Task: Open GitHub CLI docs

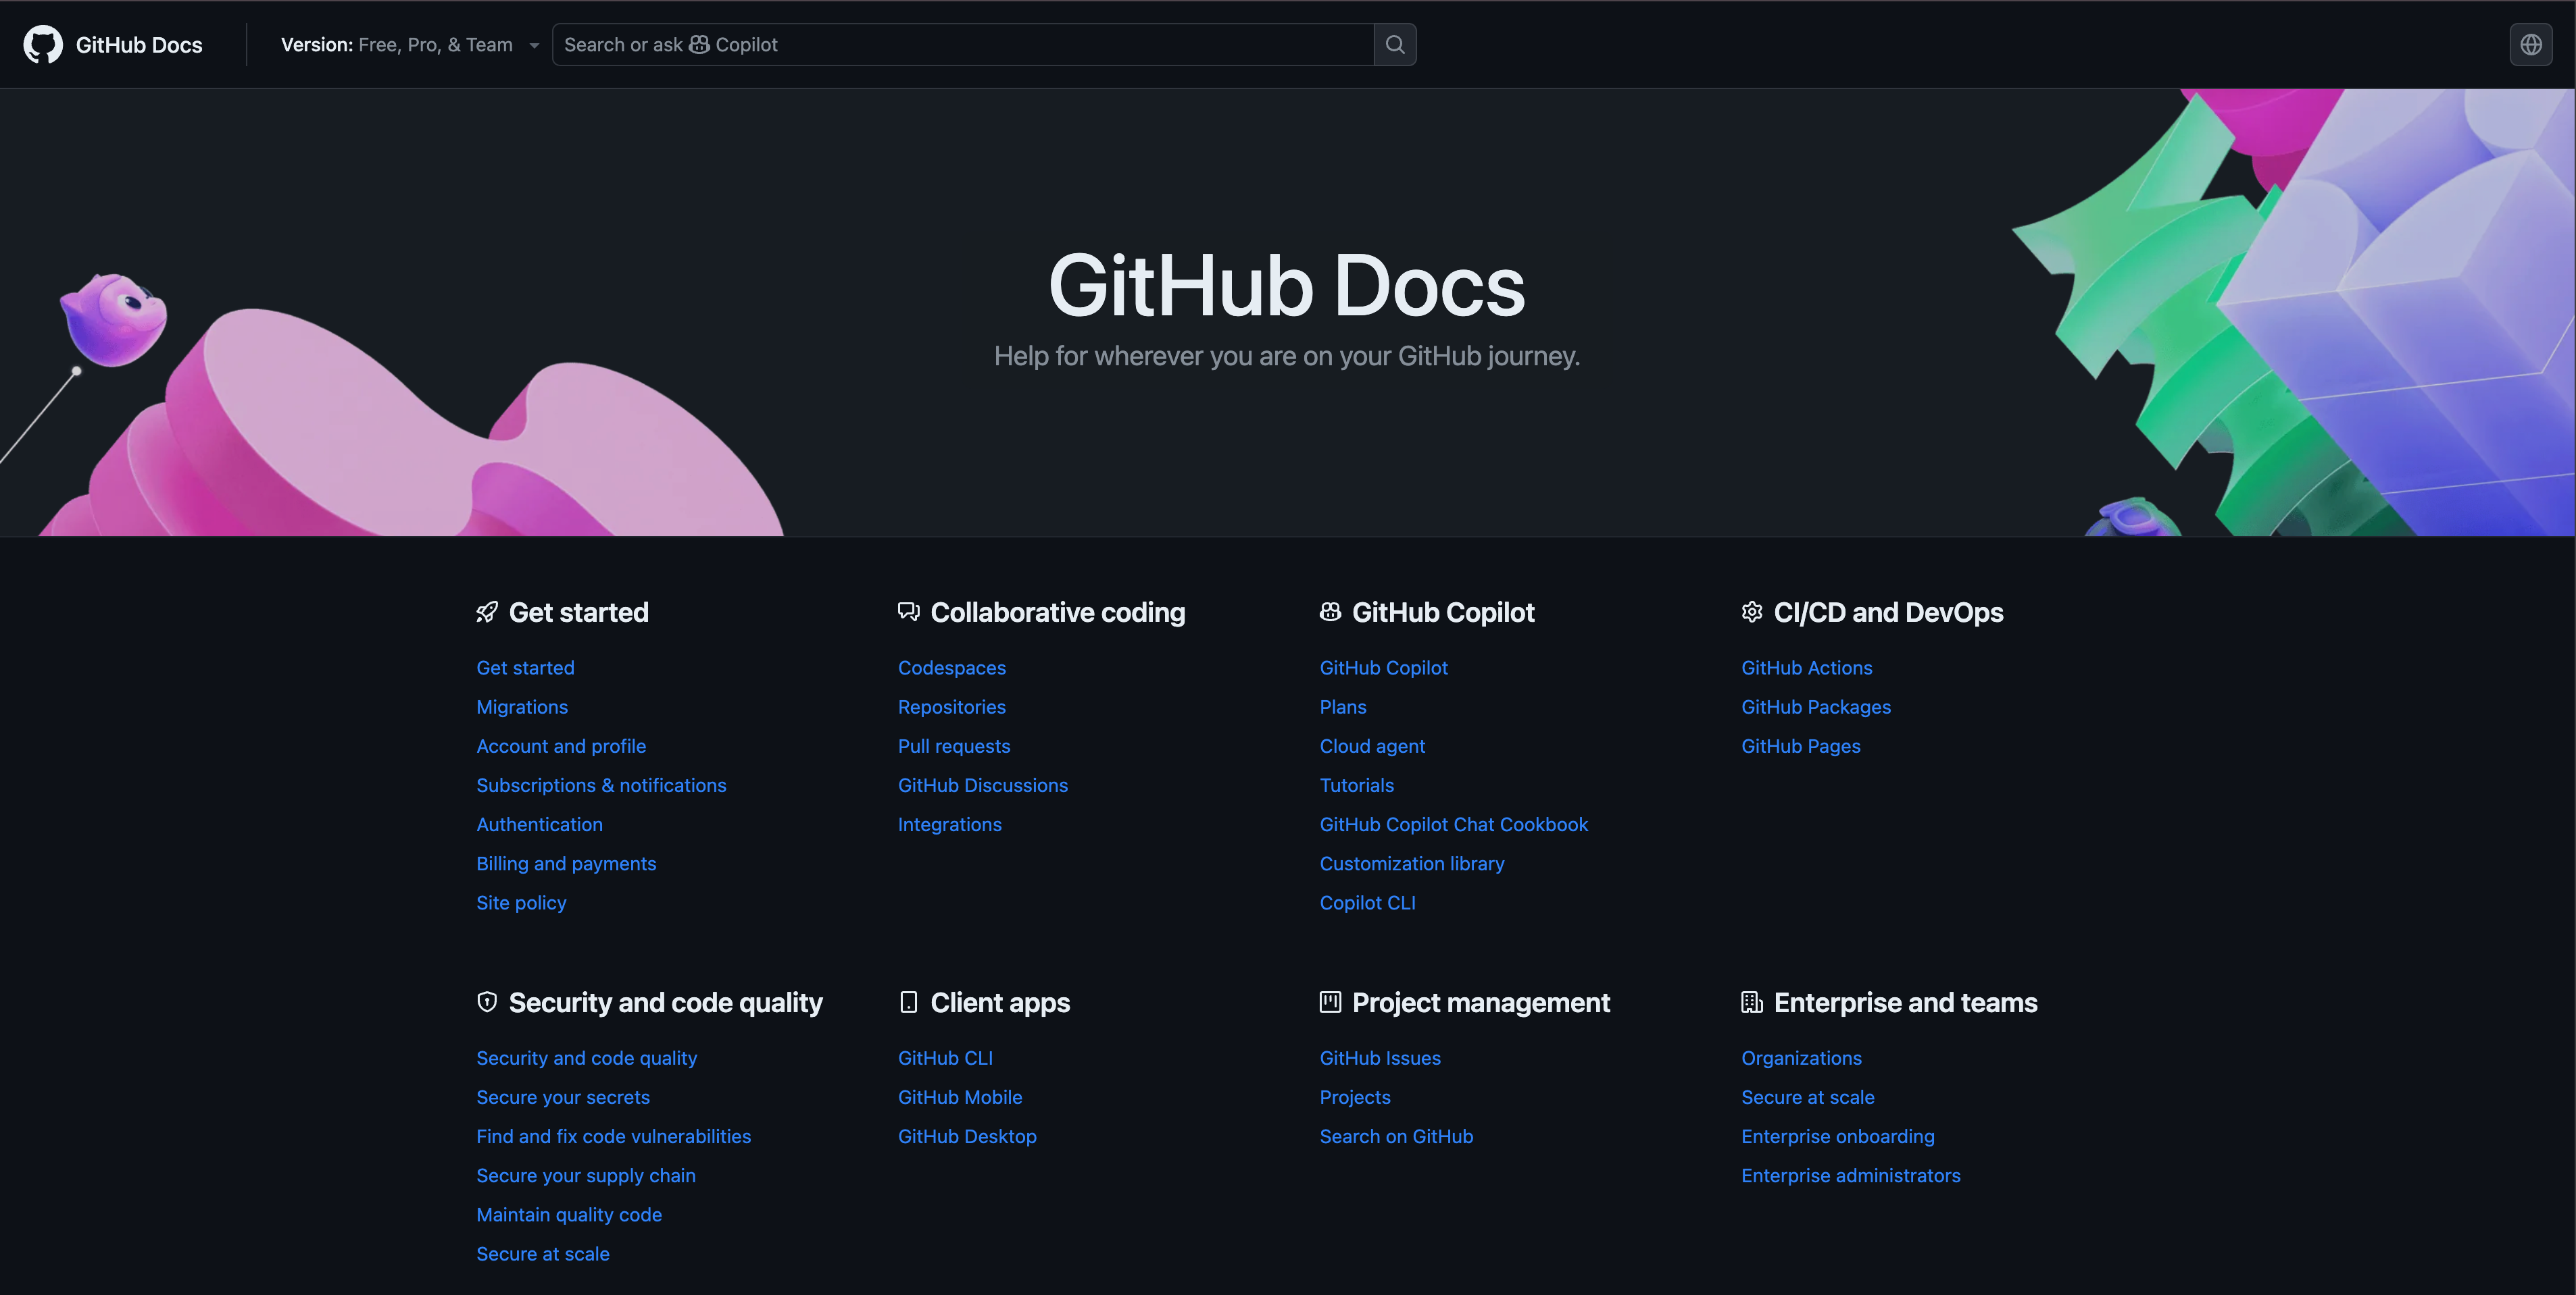Action: point(945,1058)
